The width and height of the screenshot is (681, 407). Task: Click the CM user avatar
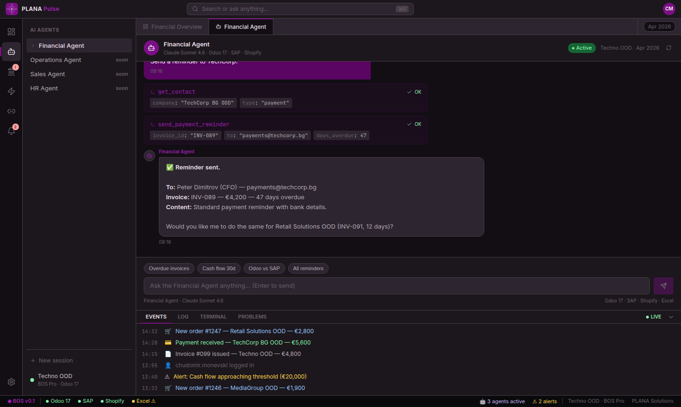669,9
